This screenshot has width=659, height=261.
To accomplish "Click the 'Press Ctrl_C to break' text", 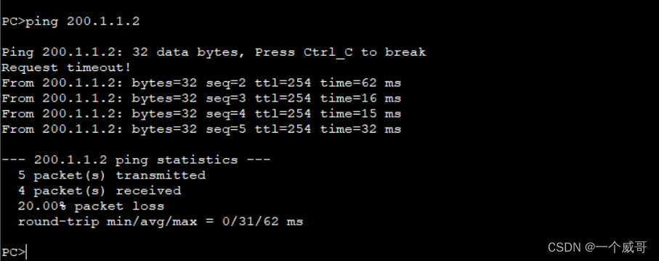I will pos(341,52).
